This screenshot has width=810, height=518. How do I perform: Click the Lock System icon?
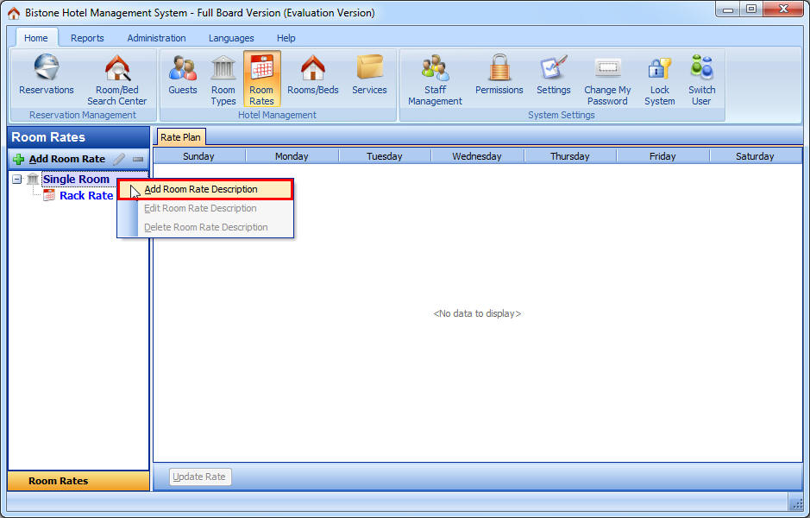(x=659, y=79)
